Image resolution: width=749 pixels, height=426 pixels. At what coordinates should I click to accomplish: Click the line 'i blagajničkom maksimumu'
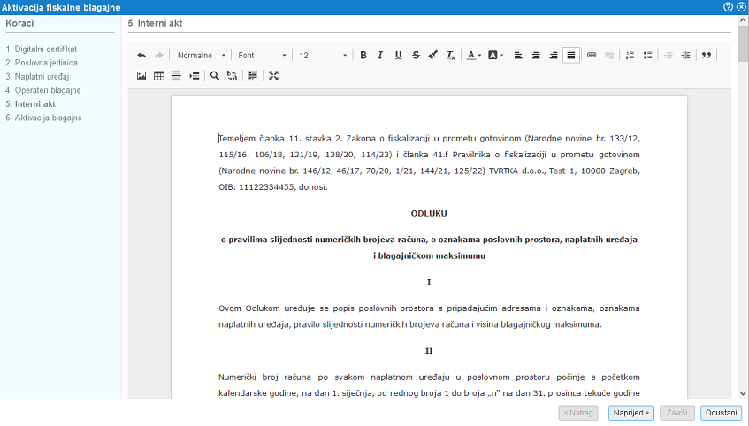[x=429, y=256]
